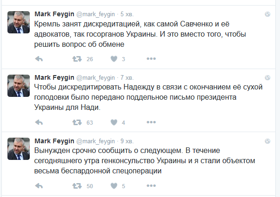Retweet the tweet with 26 retweets
This screenshot has width=280, height=197.
[x=77, y=59]
